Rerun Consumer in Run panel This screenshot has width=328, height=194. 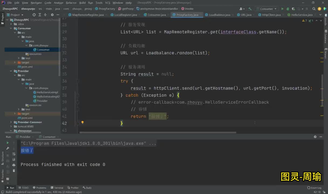(8, 143)
